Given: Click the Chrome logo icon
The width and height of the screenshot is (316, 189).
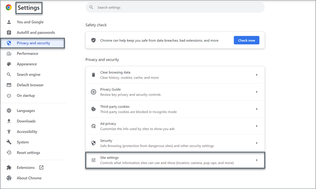Looking at the screenshot, I should (x=9, y=7).
